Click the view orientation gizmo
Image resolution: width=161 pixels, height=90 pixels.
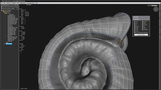click(156, 9)
